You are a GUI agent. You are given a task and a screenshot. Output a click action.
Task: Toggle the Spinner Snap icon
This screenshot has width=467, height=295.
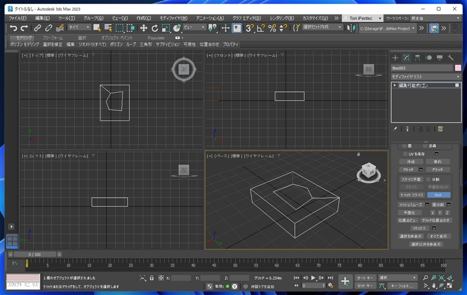(283, 28)
